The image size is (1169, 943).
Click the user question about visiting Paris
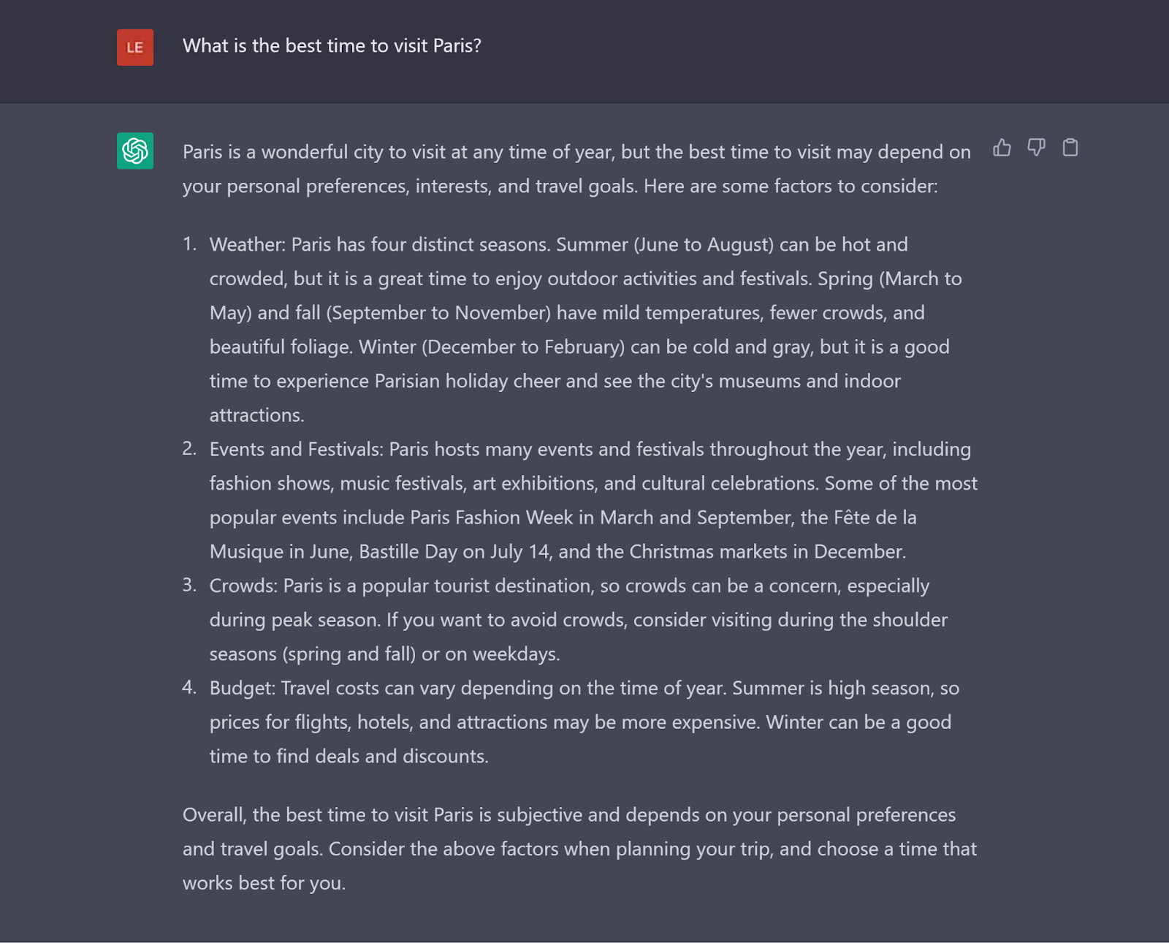coord(332,46)
